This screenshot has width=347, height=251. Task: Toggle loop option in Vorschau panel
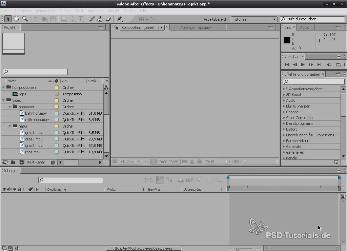point(338,65)
